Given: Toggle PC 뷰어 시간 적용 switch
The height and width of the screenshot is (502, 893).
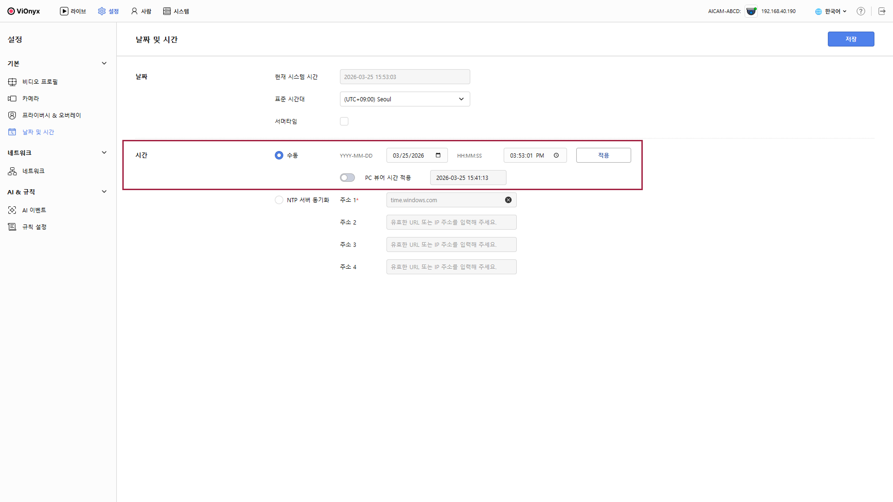Looking at the screenshot, I should (x=347, y=178).
